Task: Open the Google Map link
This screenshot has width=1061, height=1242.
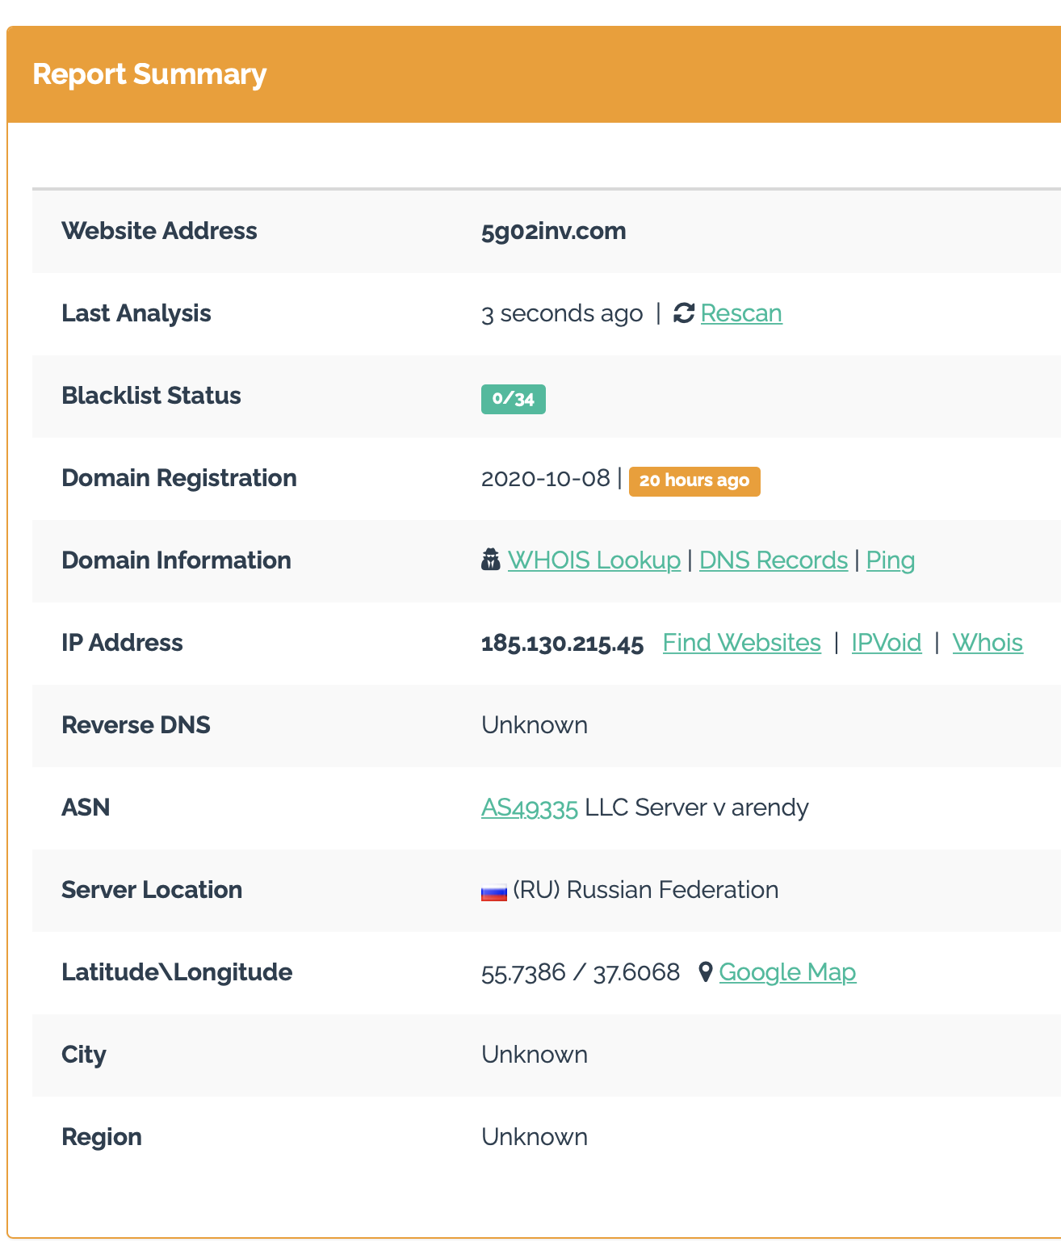Action: [x=786, y=972]
